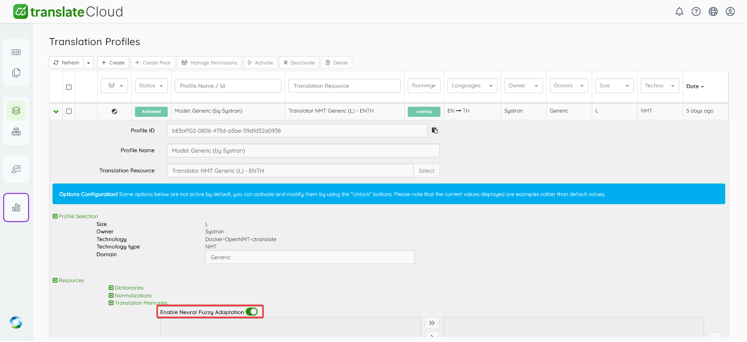Click the Create button
This screenshot has width=747, height=342.
113,62
